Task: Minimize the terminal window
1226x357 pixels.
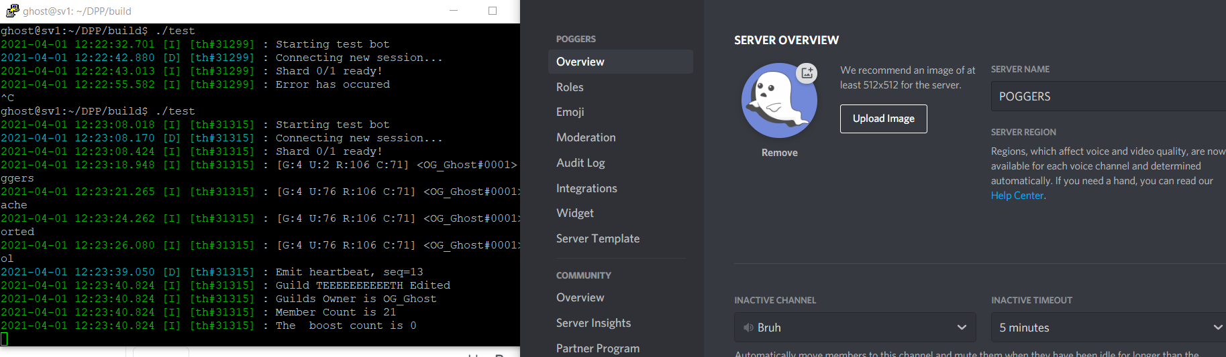Action: [454, 11]
